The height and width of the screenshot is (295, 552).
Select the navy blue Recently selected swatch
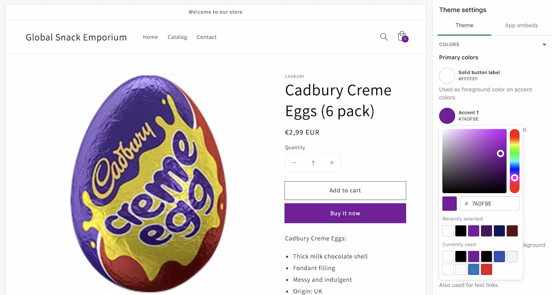point(499,230)
